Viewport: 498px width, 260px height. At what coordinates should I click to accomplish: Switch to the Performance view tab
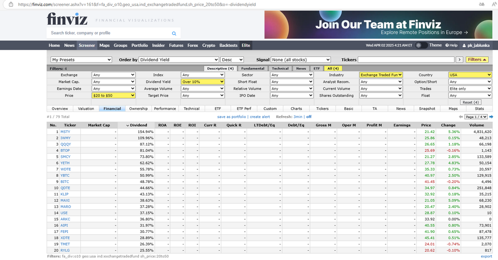pyautogui.click(x=165, y=109)
